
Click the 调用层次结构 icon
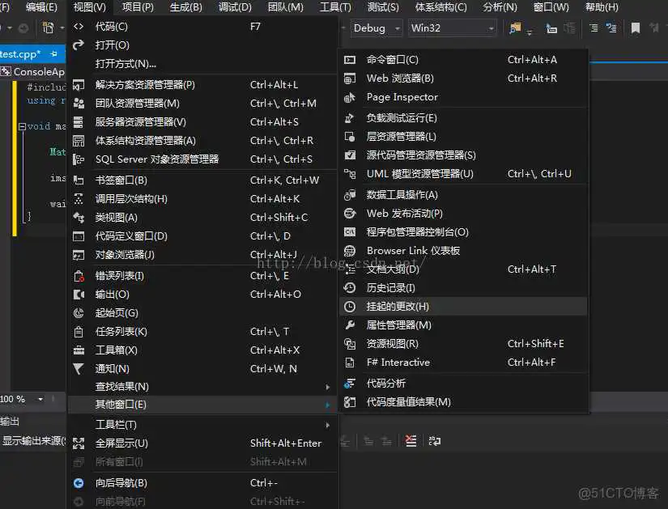pos(79,199)
